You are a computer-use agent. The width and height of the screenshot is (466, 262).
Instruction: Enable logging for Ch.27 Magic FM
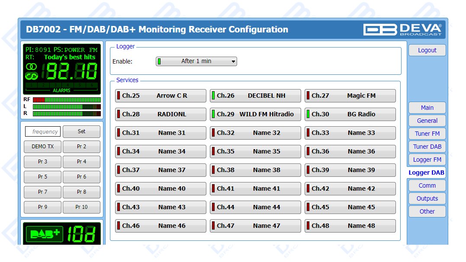(350, 96)
